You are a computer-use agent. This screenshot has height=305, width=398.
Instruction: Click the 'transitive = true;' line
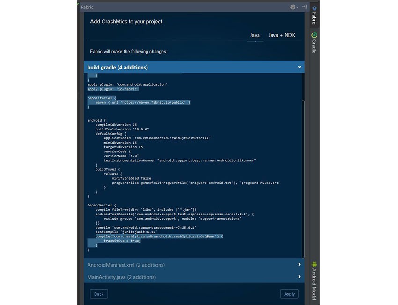pyautogui.click(x=122, y=241)
